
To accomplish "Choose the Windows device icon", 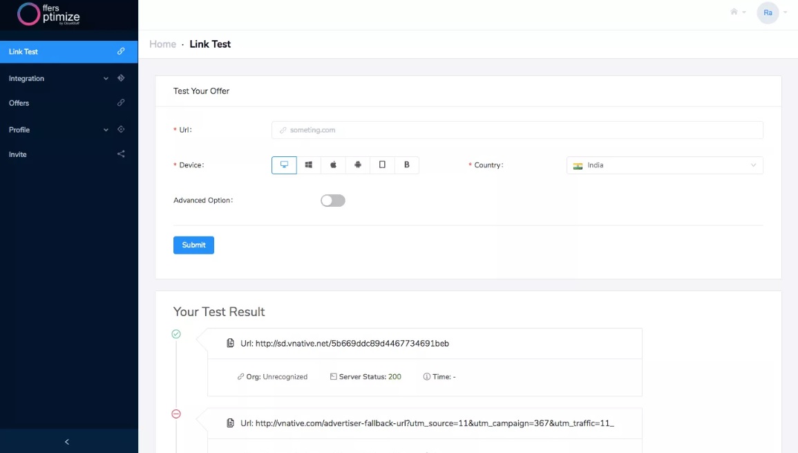I will pos(309,165).
